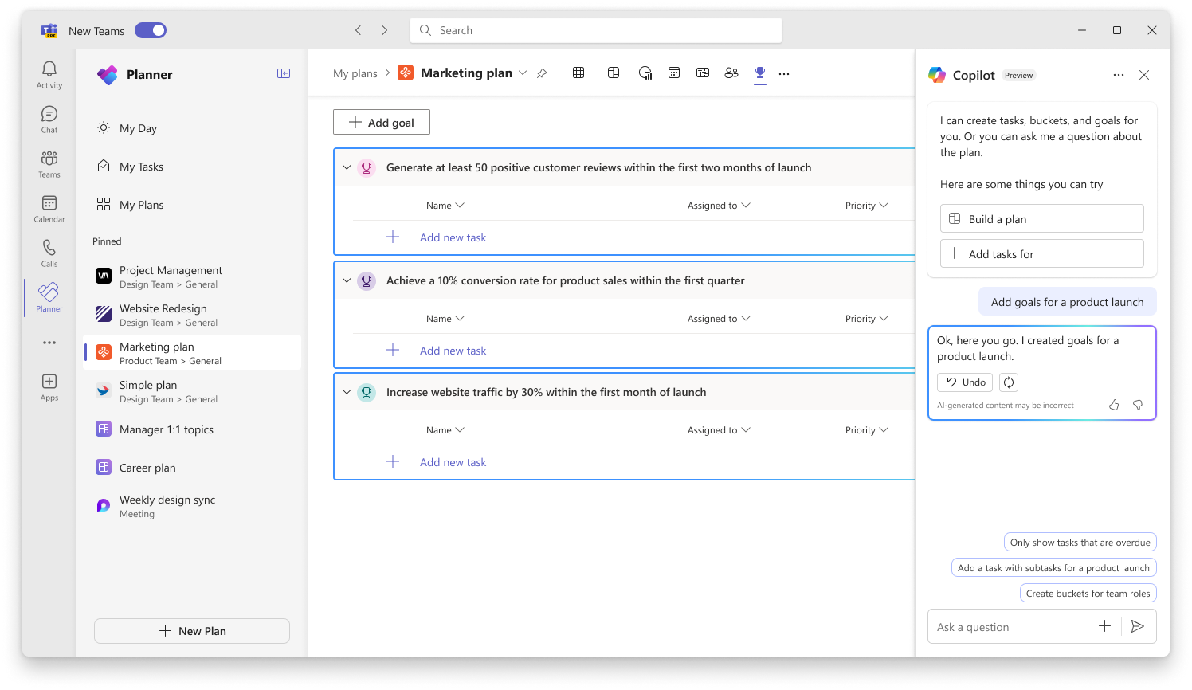Open the Board view
Image resolution: width=1192 pixels, height=690 pixels.
pyautogui.click(x=614, y=73)
